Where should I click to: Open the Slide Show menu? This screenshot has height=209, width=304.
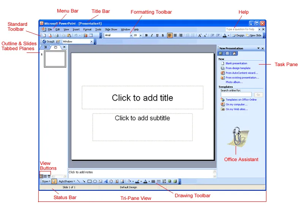tap(111, 29)
